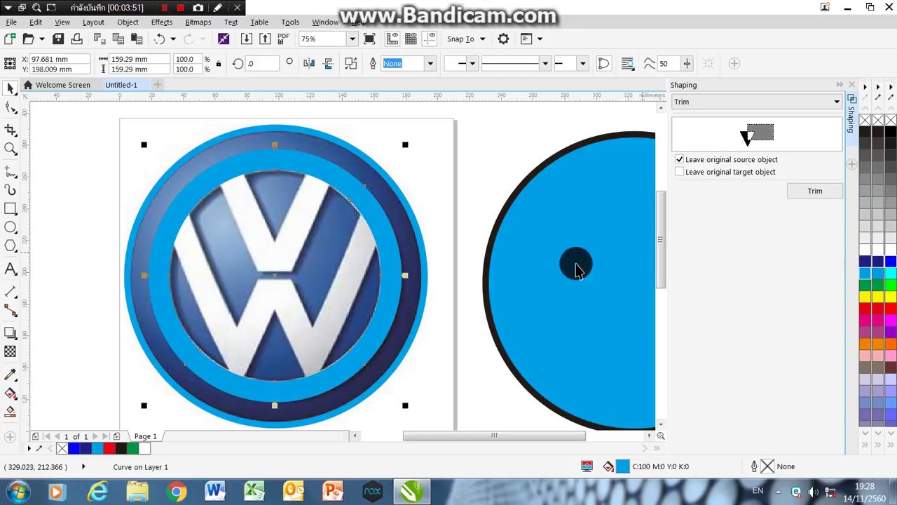Select the Shape edit tool

(x=11, y=108)
